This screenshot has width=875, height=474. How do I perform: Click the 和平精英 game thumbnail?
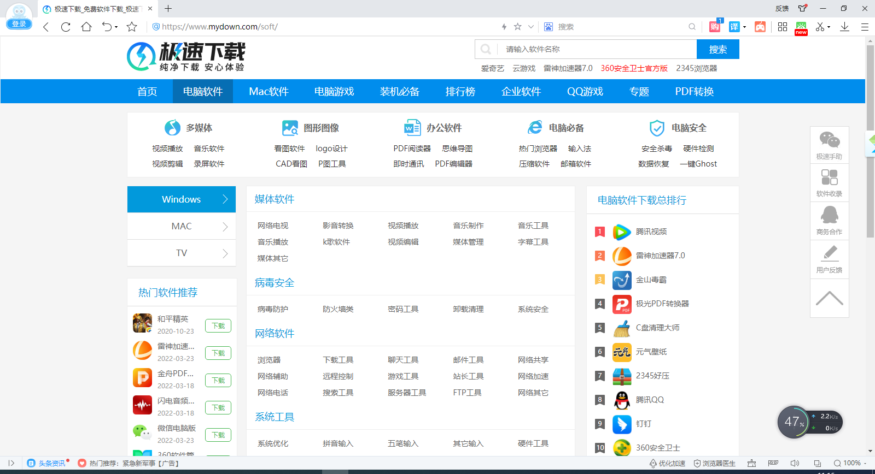point(142,323)
